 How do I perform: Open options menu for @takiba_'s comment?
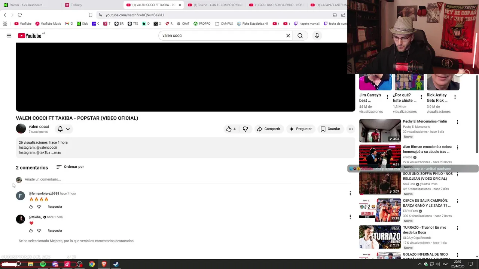coord(350,217)
